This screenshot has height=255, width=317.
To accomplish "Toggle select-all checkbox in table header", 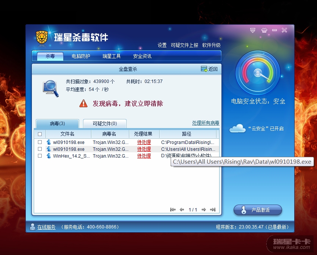I will tap(40, 134).
